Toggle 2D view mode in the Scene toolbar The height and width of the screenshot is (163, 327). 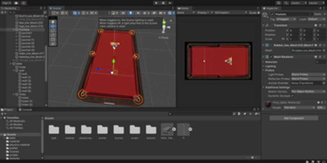pos(123,13)
